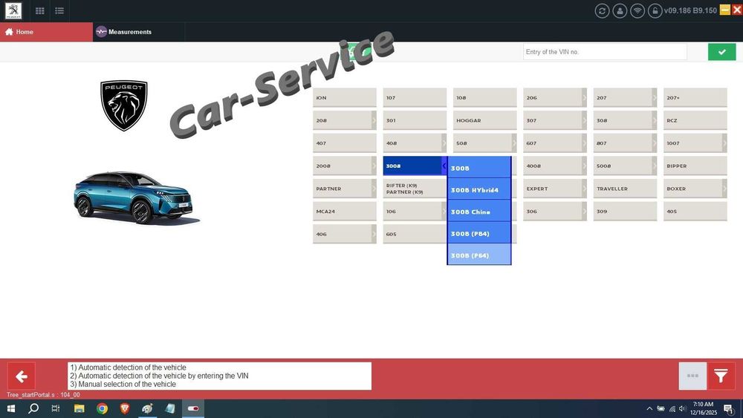The width and height of the screenshot is (743, 418).
Task: Click the Entry of the VIN no. field
Action: tap(605, 51)
